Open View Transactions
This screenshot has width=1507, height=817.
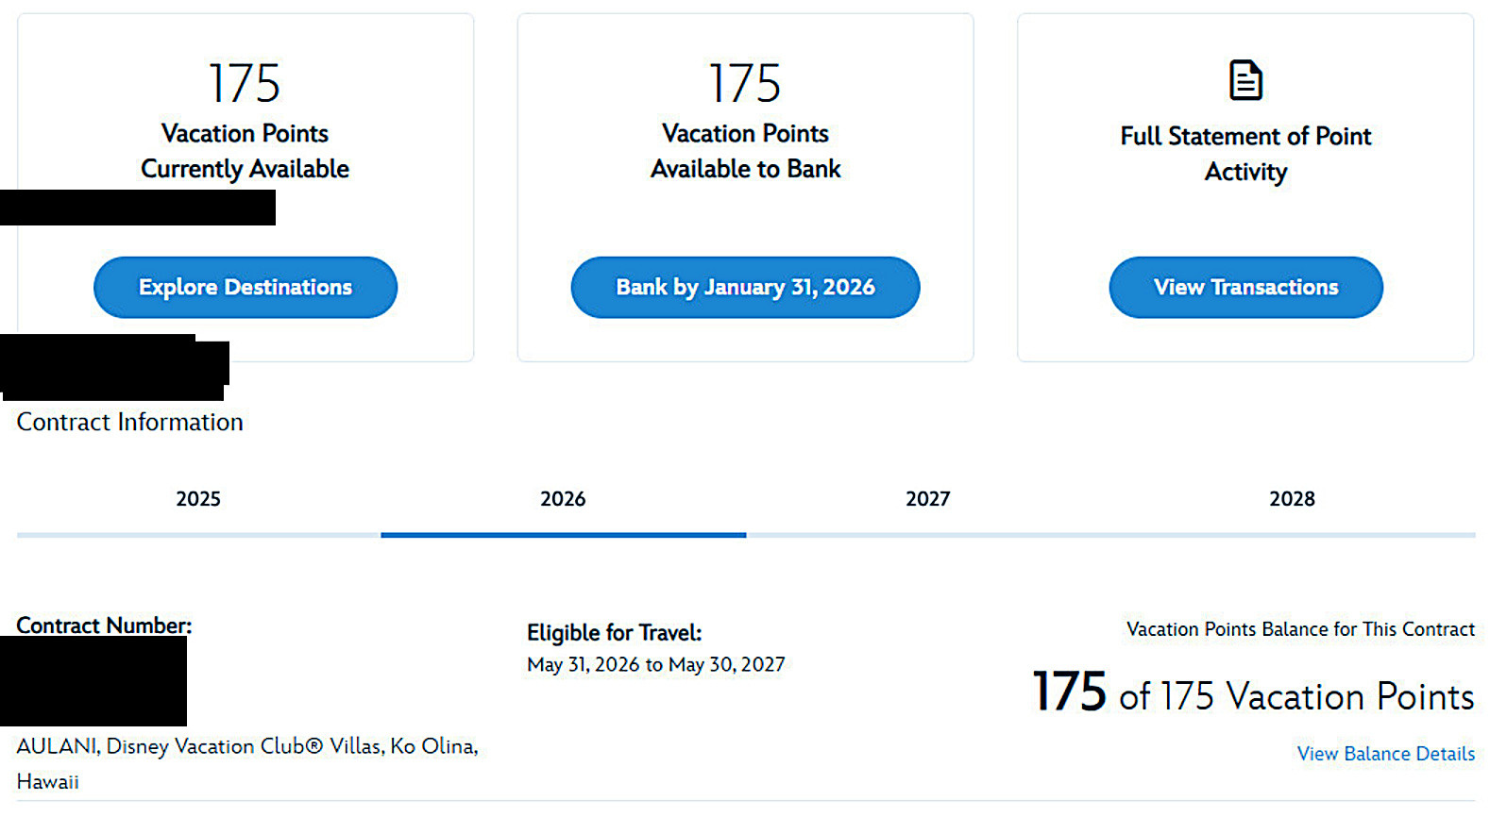[x=1245, y=287]
